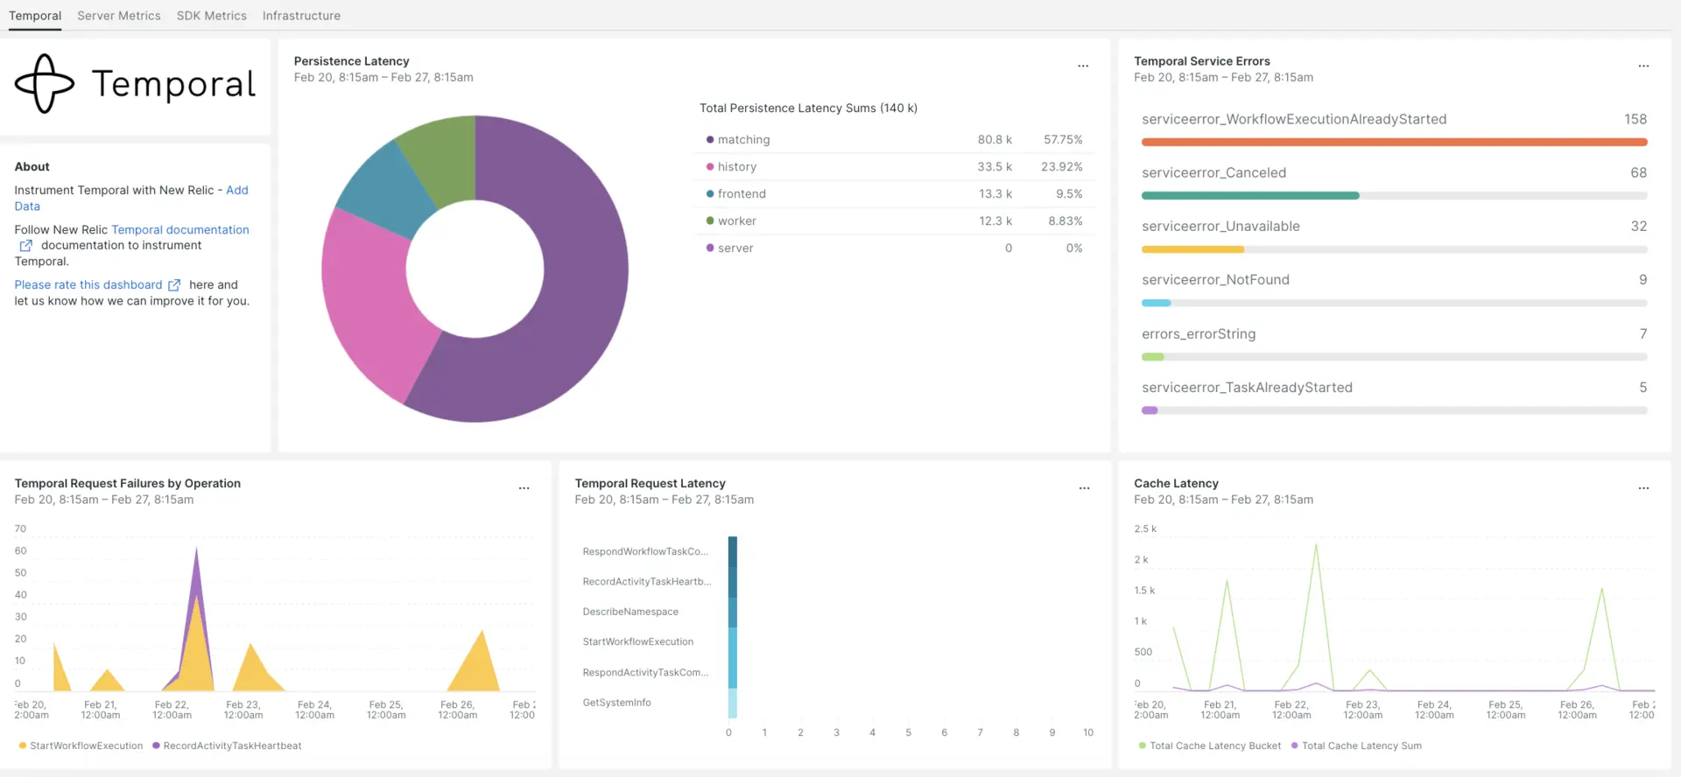Click the serviceerror_Canceled progress bar

(1394, 196)
